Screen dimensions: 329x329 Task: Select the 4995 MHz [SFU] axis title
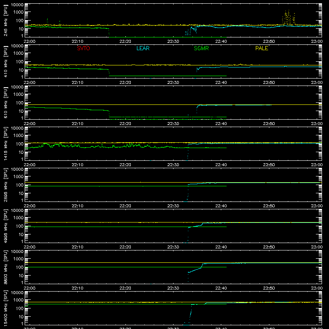coord(5,226)
